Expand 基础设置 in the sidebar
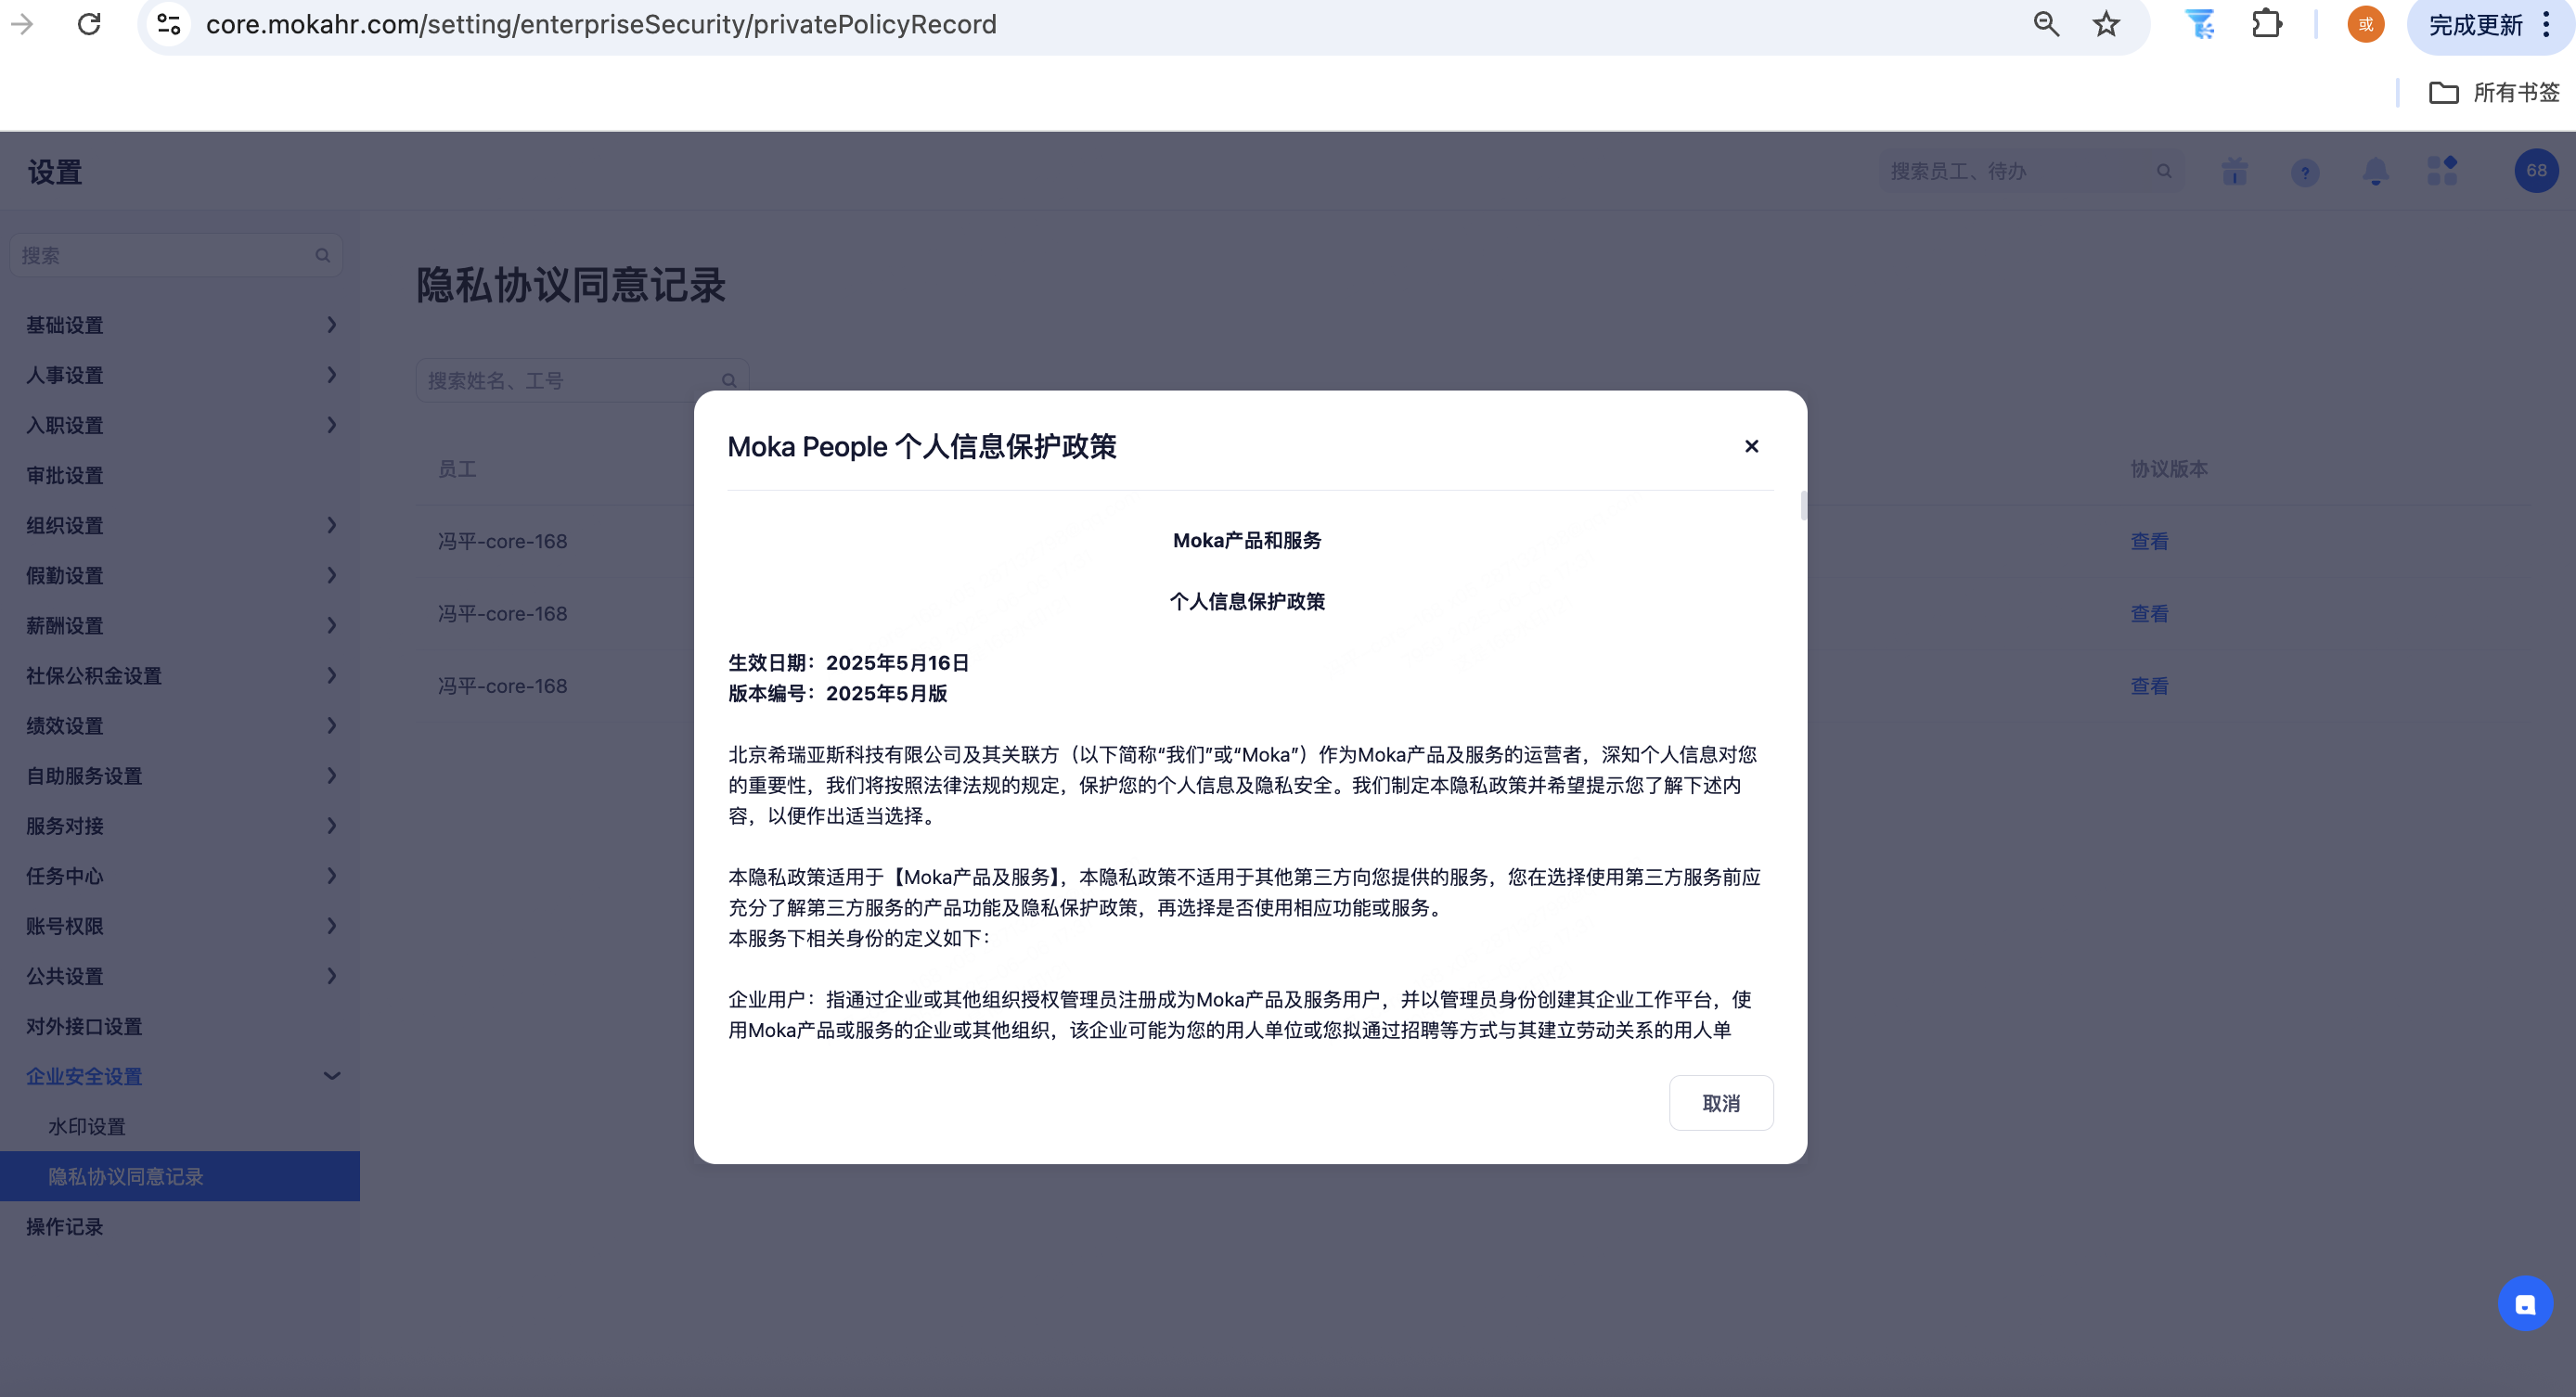The image size is (2576, 1397). pos(180,325)
